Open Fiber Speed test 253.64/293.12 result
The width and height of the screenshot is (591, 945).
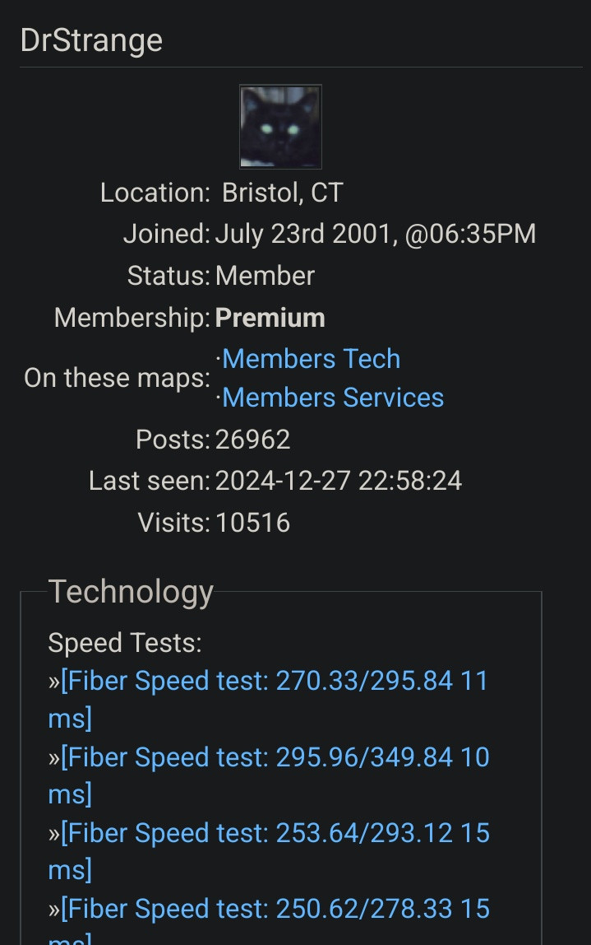point(269,851)
